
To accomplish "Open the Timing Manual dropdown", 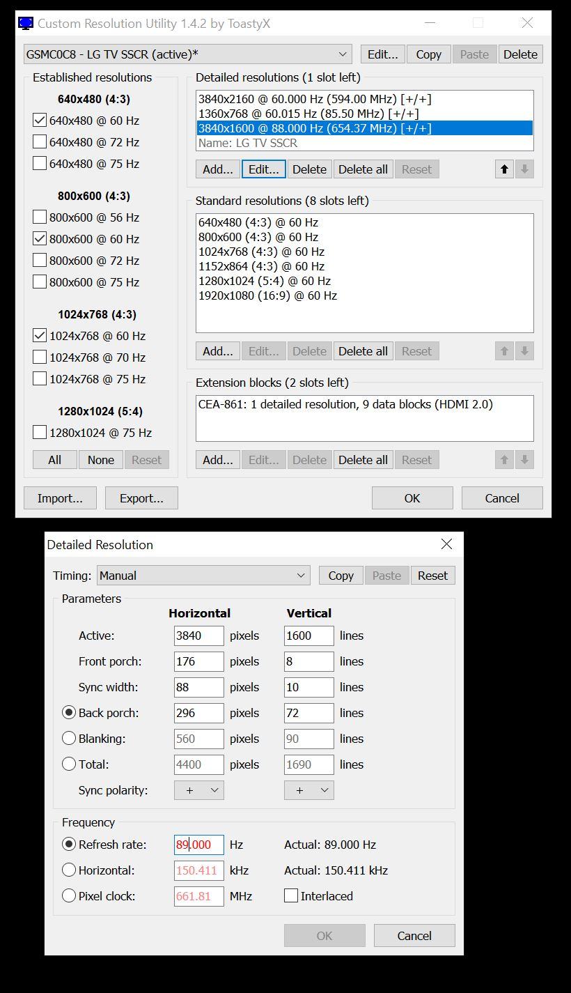I will (203, 576).
